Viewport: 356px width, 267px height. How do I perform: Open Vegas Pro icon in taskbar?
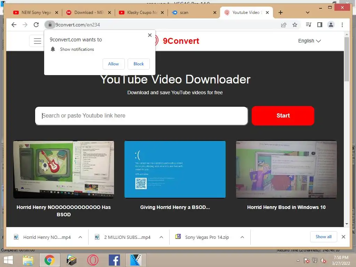coord(136,260)
